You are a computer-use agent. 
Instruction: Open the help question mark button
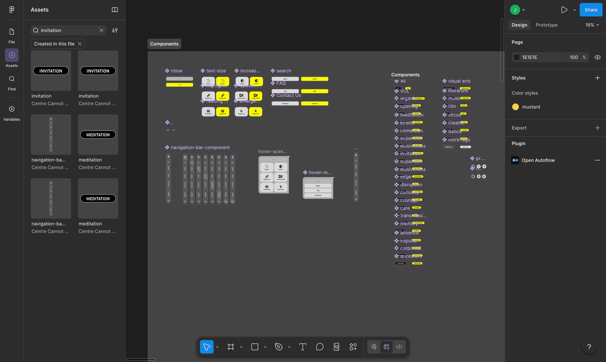click(589, 347)
